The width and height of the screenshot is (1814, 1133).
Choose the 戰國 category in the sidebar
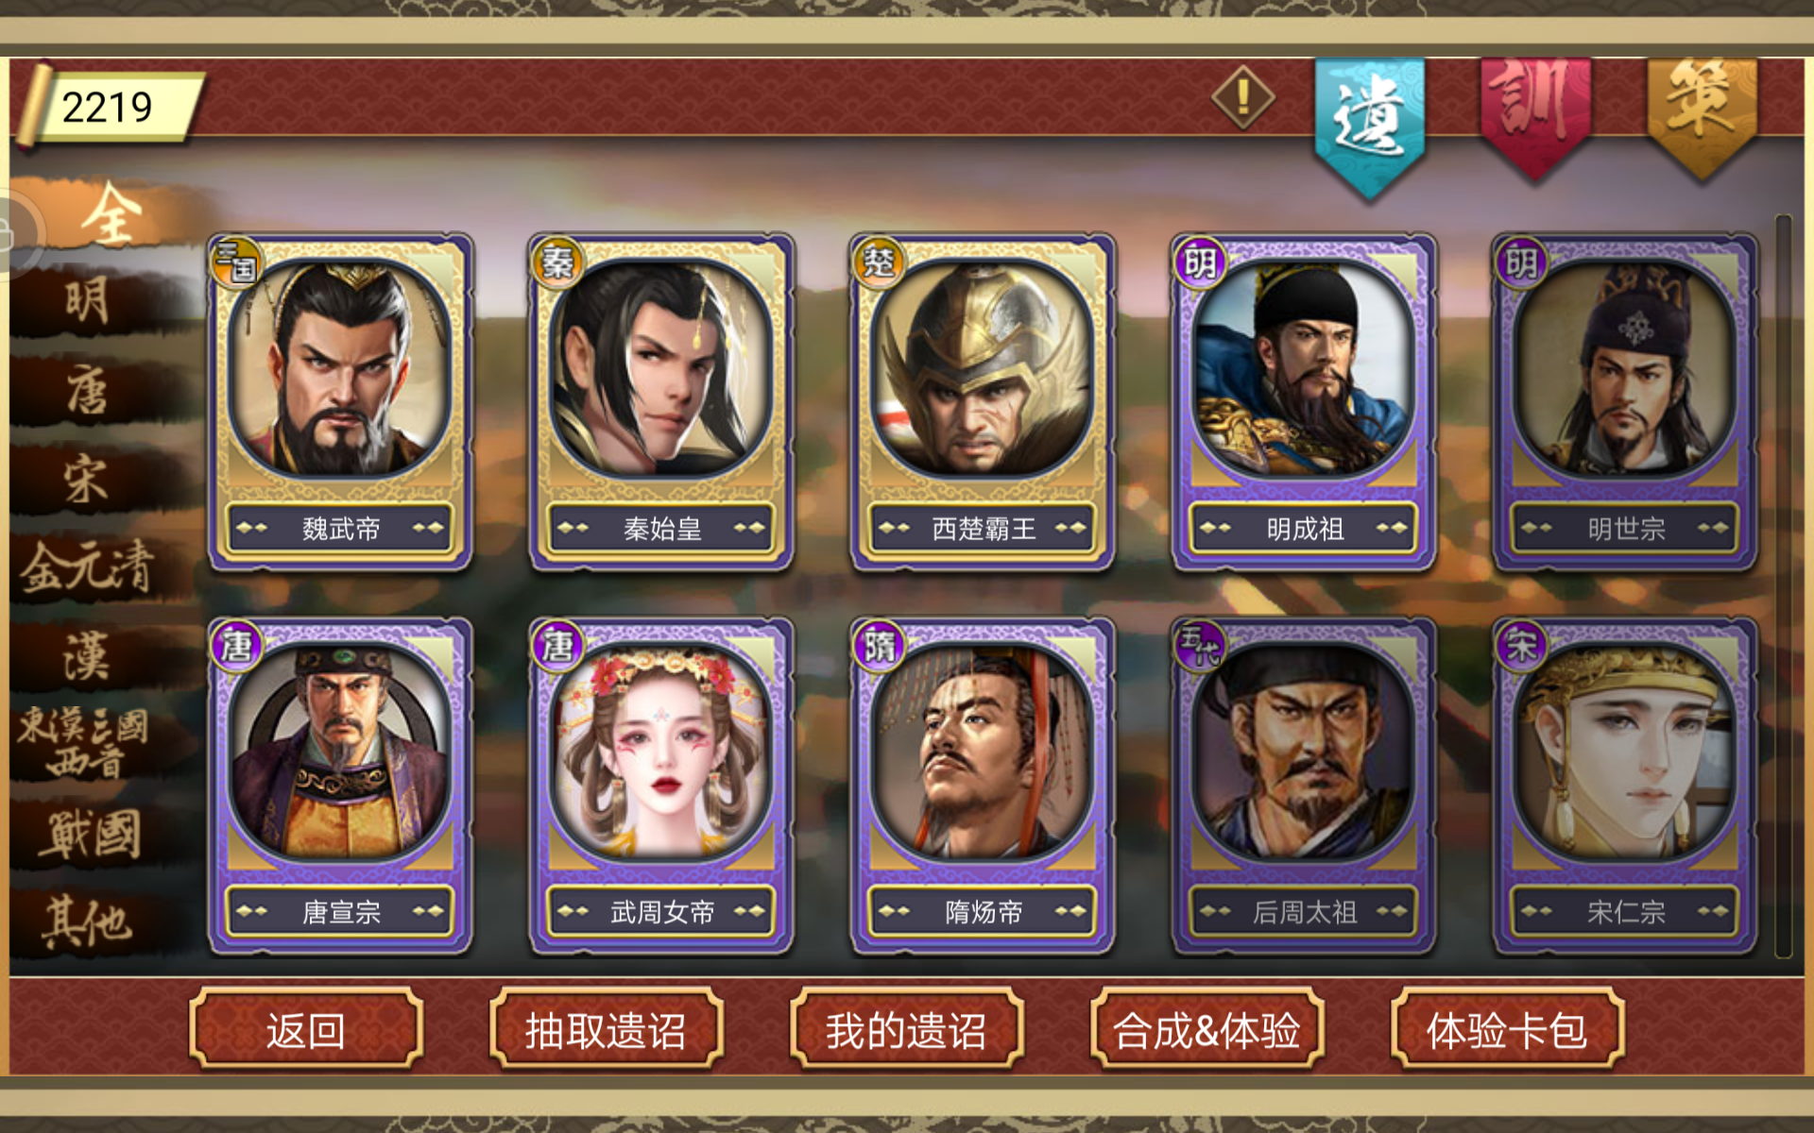[x=90, y=834]
